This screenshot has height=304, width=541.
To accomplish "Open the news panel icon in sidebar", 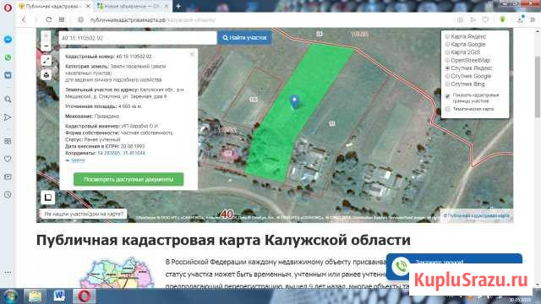I will [8, 176].
